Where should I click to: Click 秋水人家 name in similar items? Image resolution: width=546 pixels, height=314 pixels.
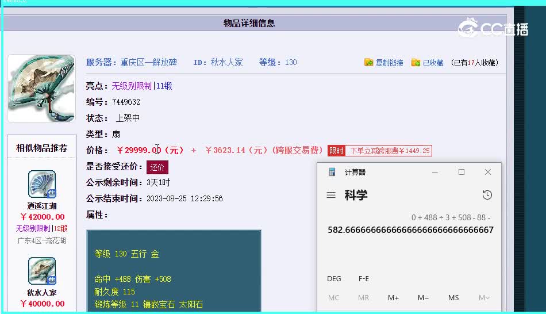(42, 293)
